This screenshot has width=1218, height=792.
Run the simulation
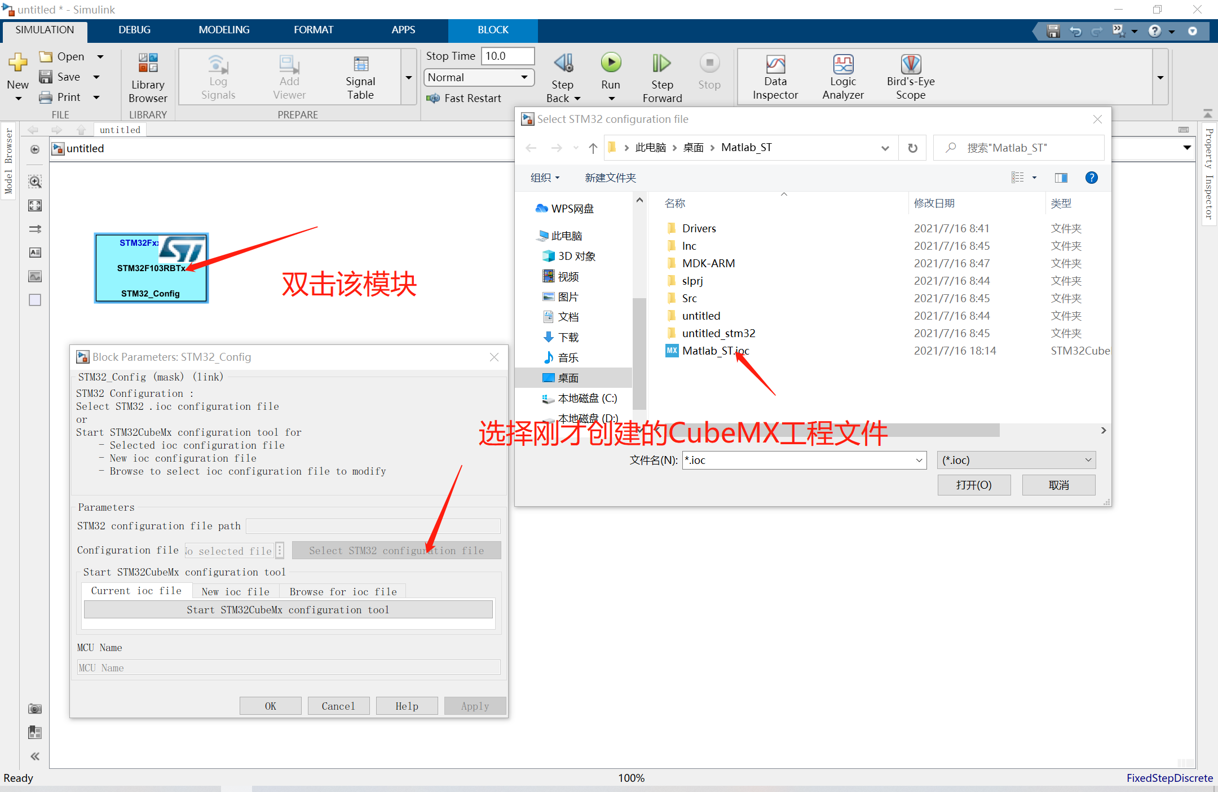tap(611, 63)
